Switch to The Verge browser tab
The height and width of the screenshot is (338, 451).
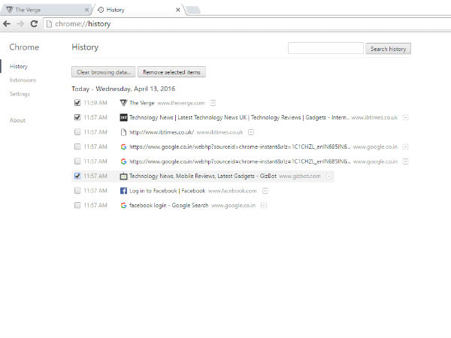point(45,10)
